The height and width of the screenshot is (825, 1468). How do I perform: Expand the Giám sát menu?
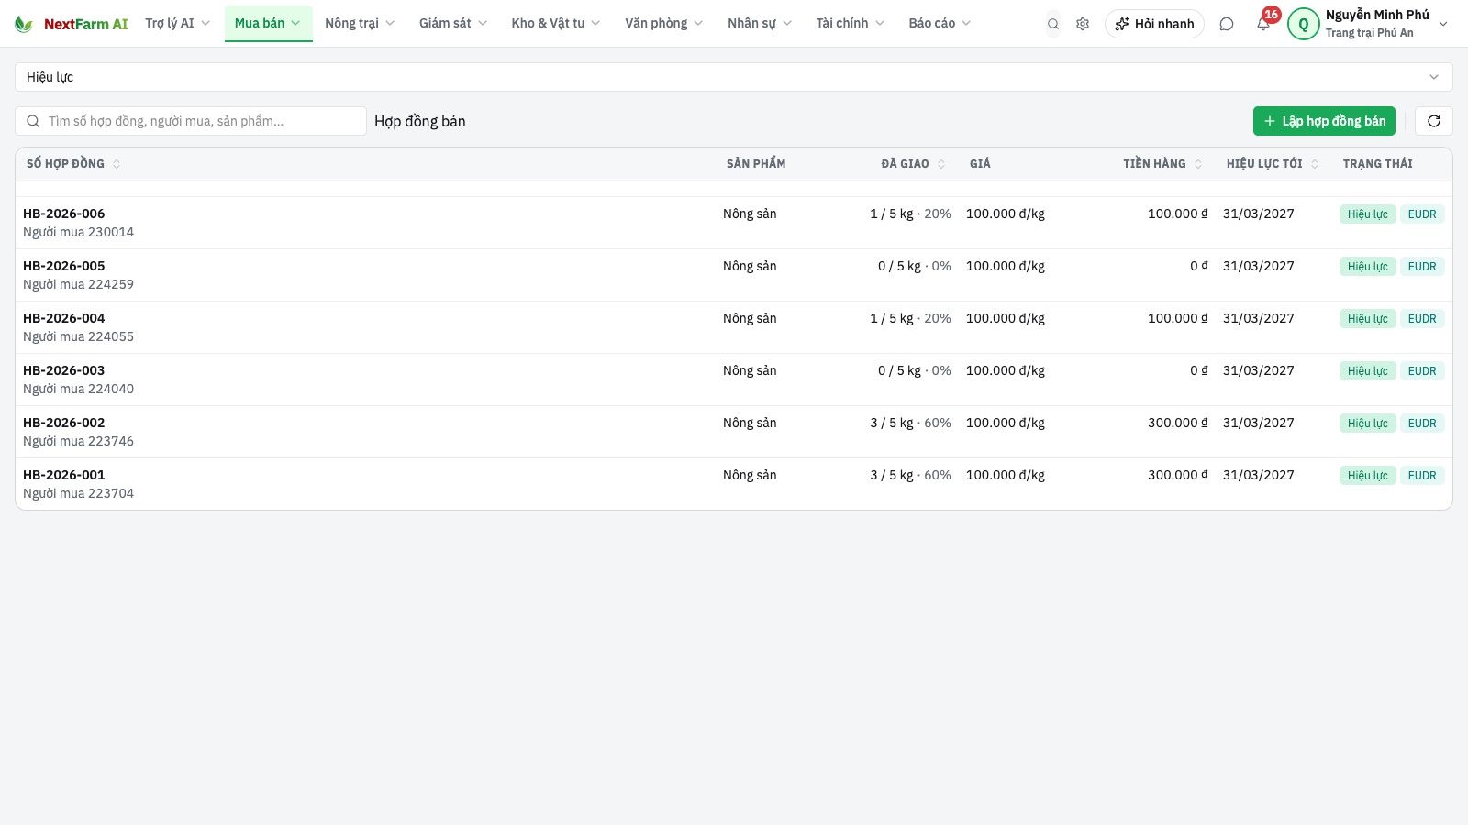point(453,23)
